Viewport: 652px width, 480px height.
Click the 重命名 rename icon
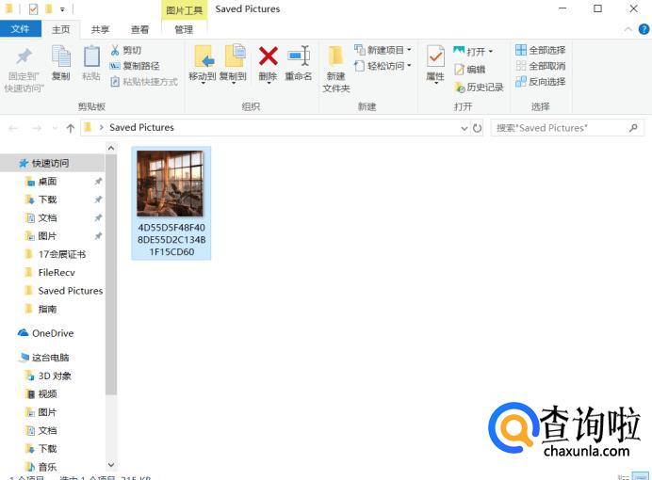tap(299, 56)
